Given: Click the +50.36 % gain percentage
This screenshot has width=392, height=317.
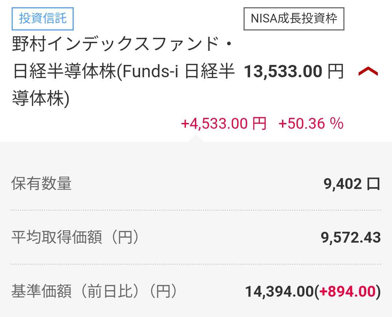Looking at the screenshot, I should [x=311, y=124].
